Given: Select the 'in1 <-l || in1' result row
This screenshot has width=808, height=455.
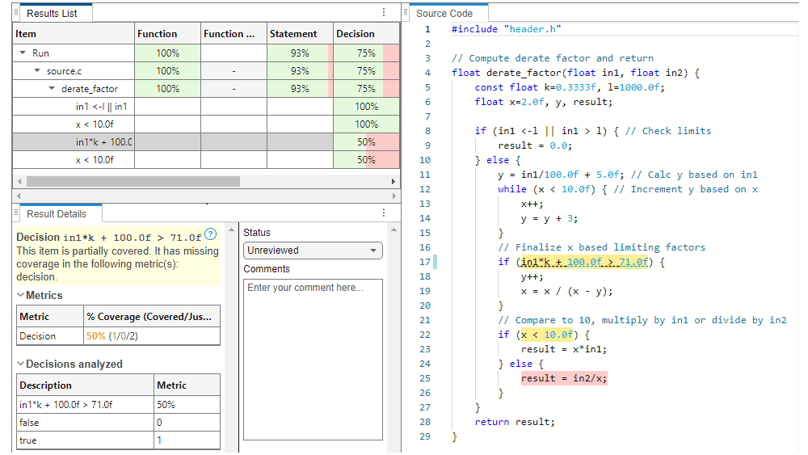Looking at the screenshot, I should coord(101,107).
